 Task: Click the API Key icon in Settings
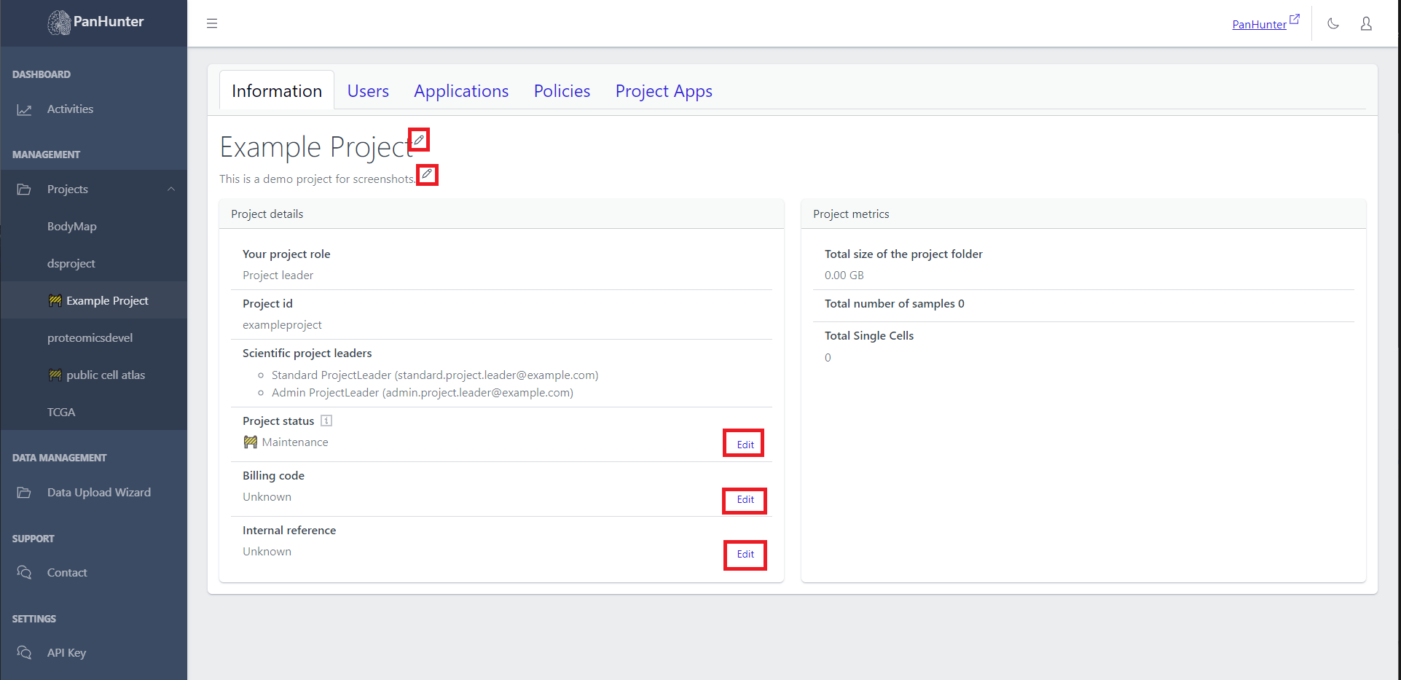(x=24, y=652)
